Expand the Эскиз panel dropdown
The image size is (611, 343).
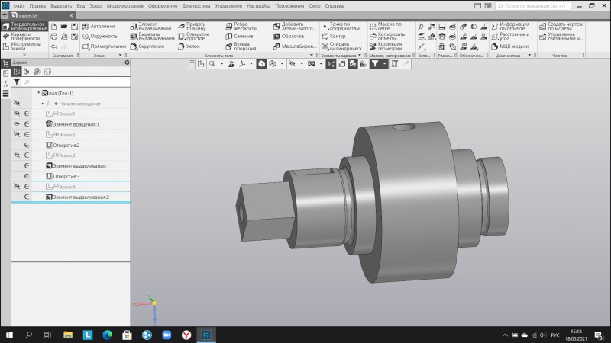(120, 55)
